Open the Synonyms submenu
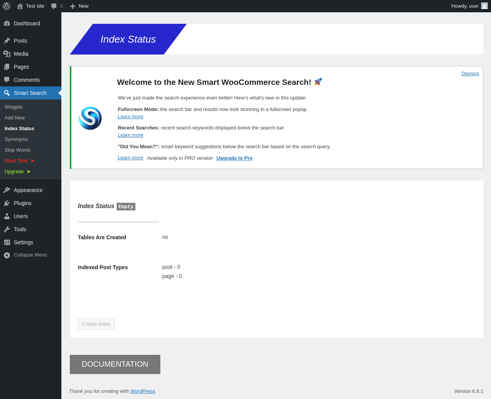Image resolution: width=491 pixels, height=399 pixels. click(31, 139)
